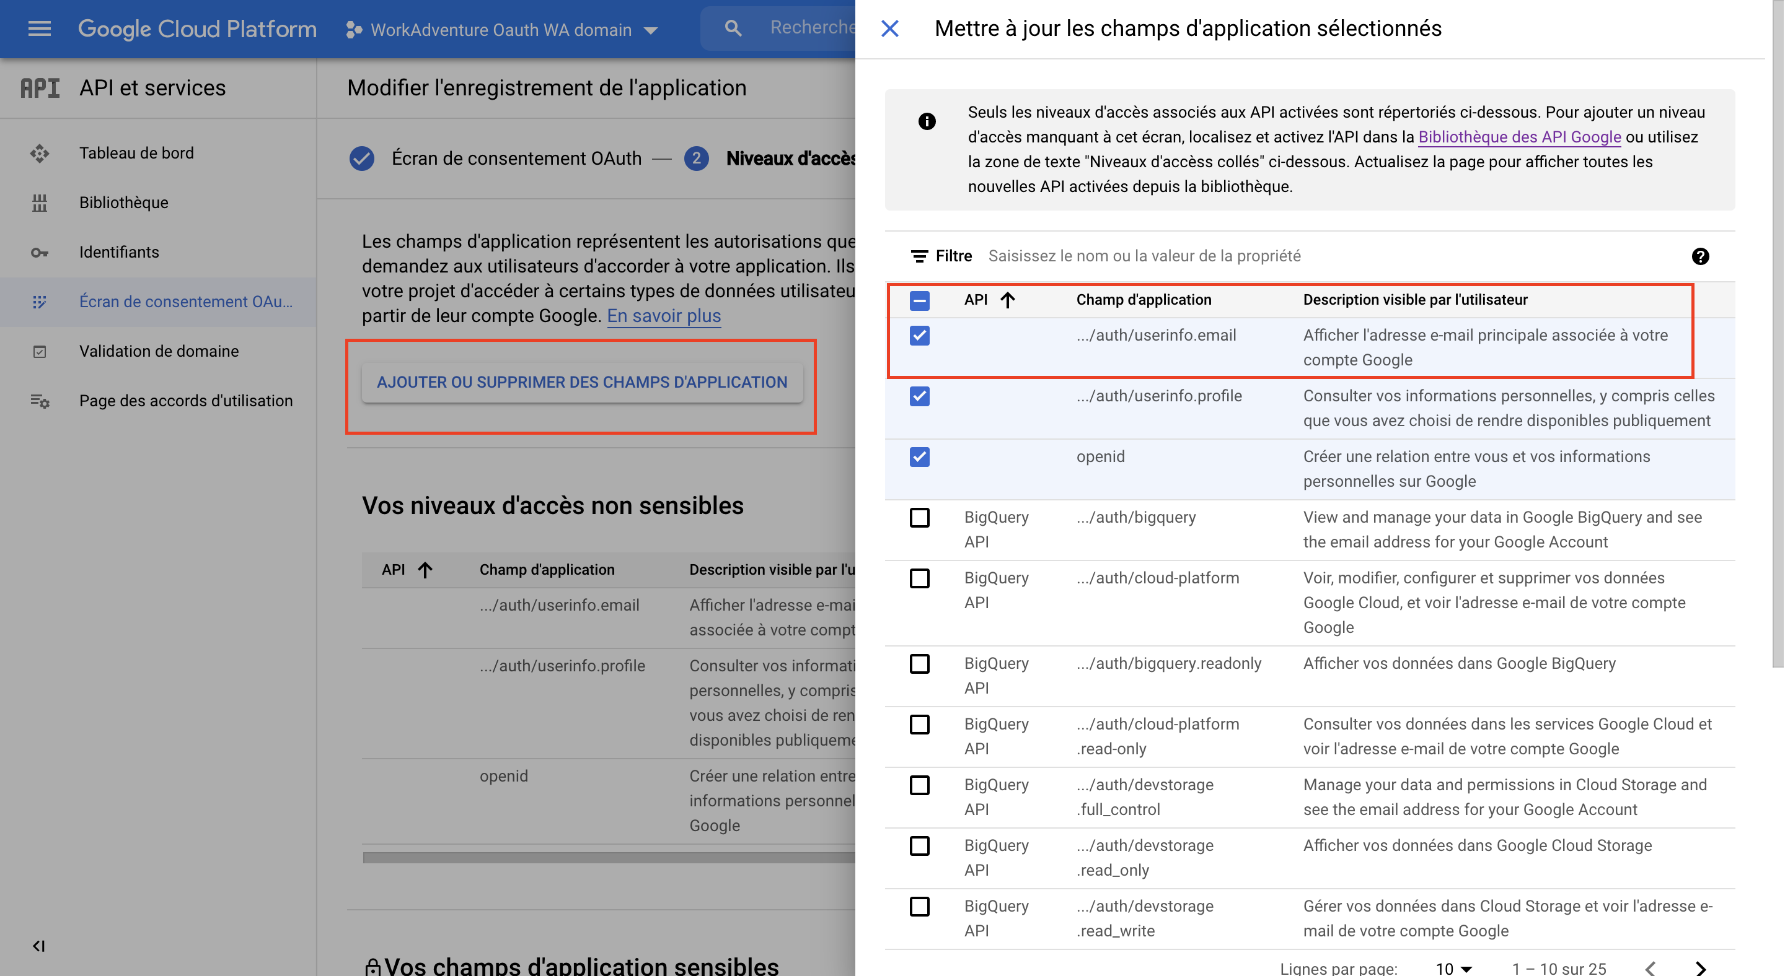Toggle the select-all checkbox in the table header
Screen dimensions: 1785x976
920,300
